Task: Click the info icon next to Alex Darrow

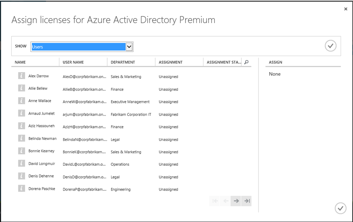Action: (21, 76)
